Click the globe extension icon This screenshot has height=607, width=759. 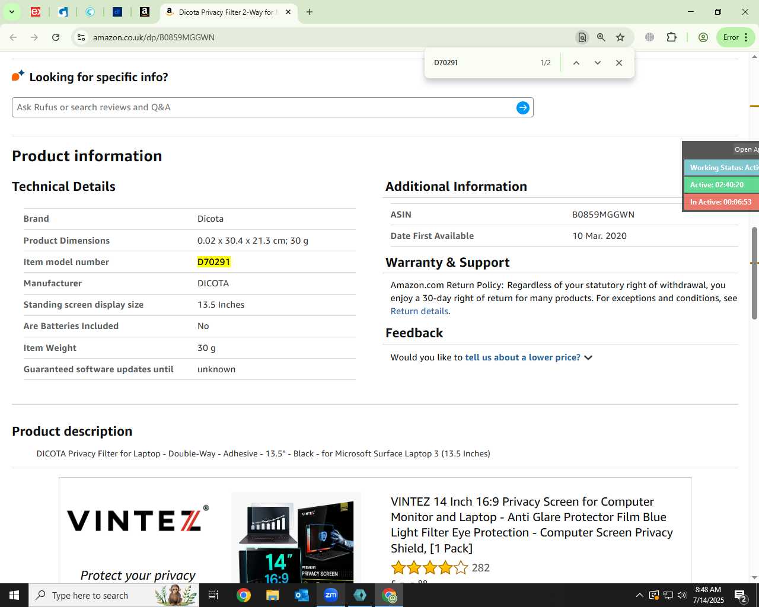650,37
